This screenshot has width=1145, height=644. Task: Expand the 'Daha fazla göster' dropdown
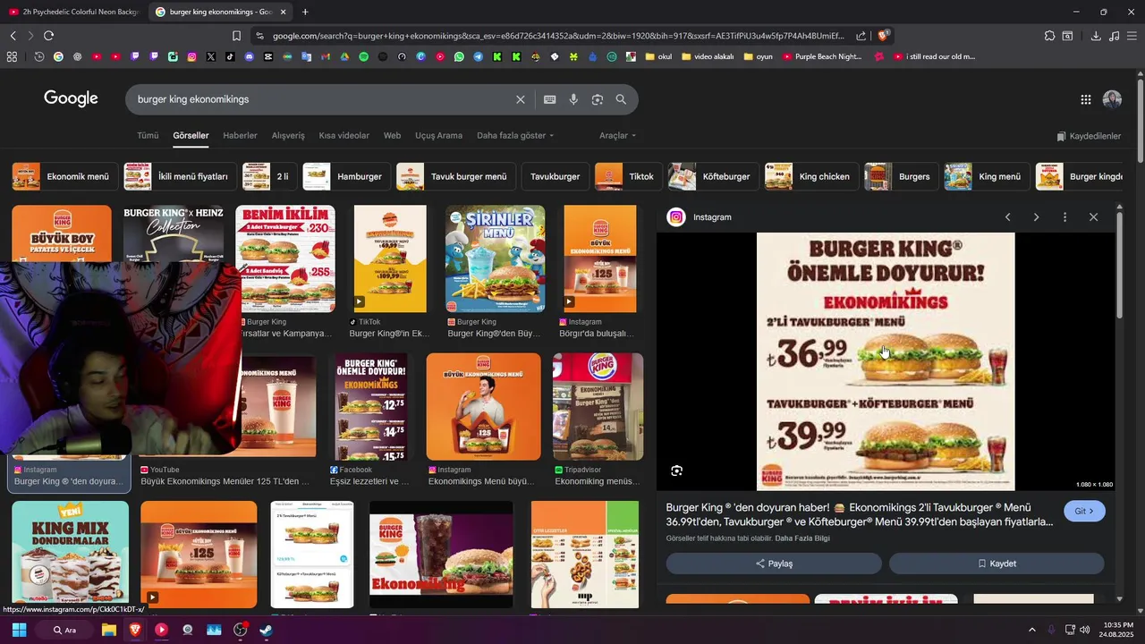tap(515, 136)
